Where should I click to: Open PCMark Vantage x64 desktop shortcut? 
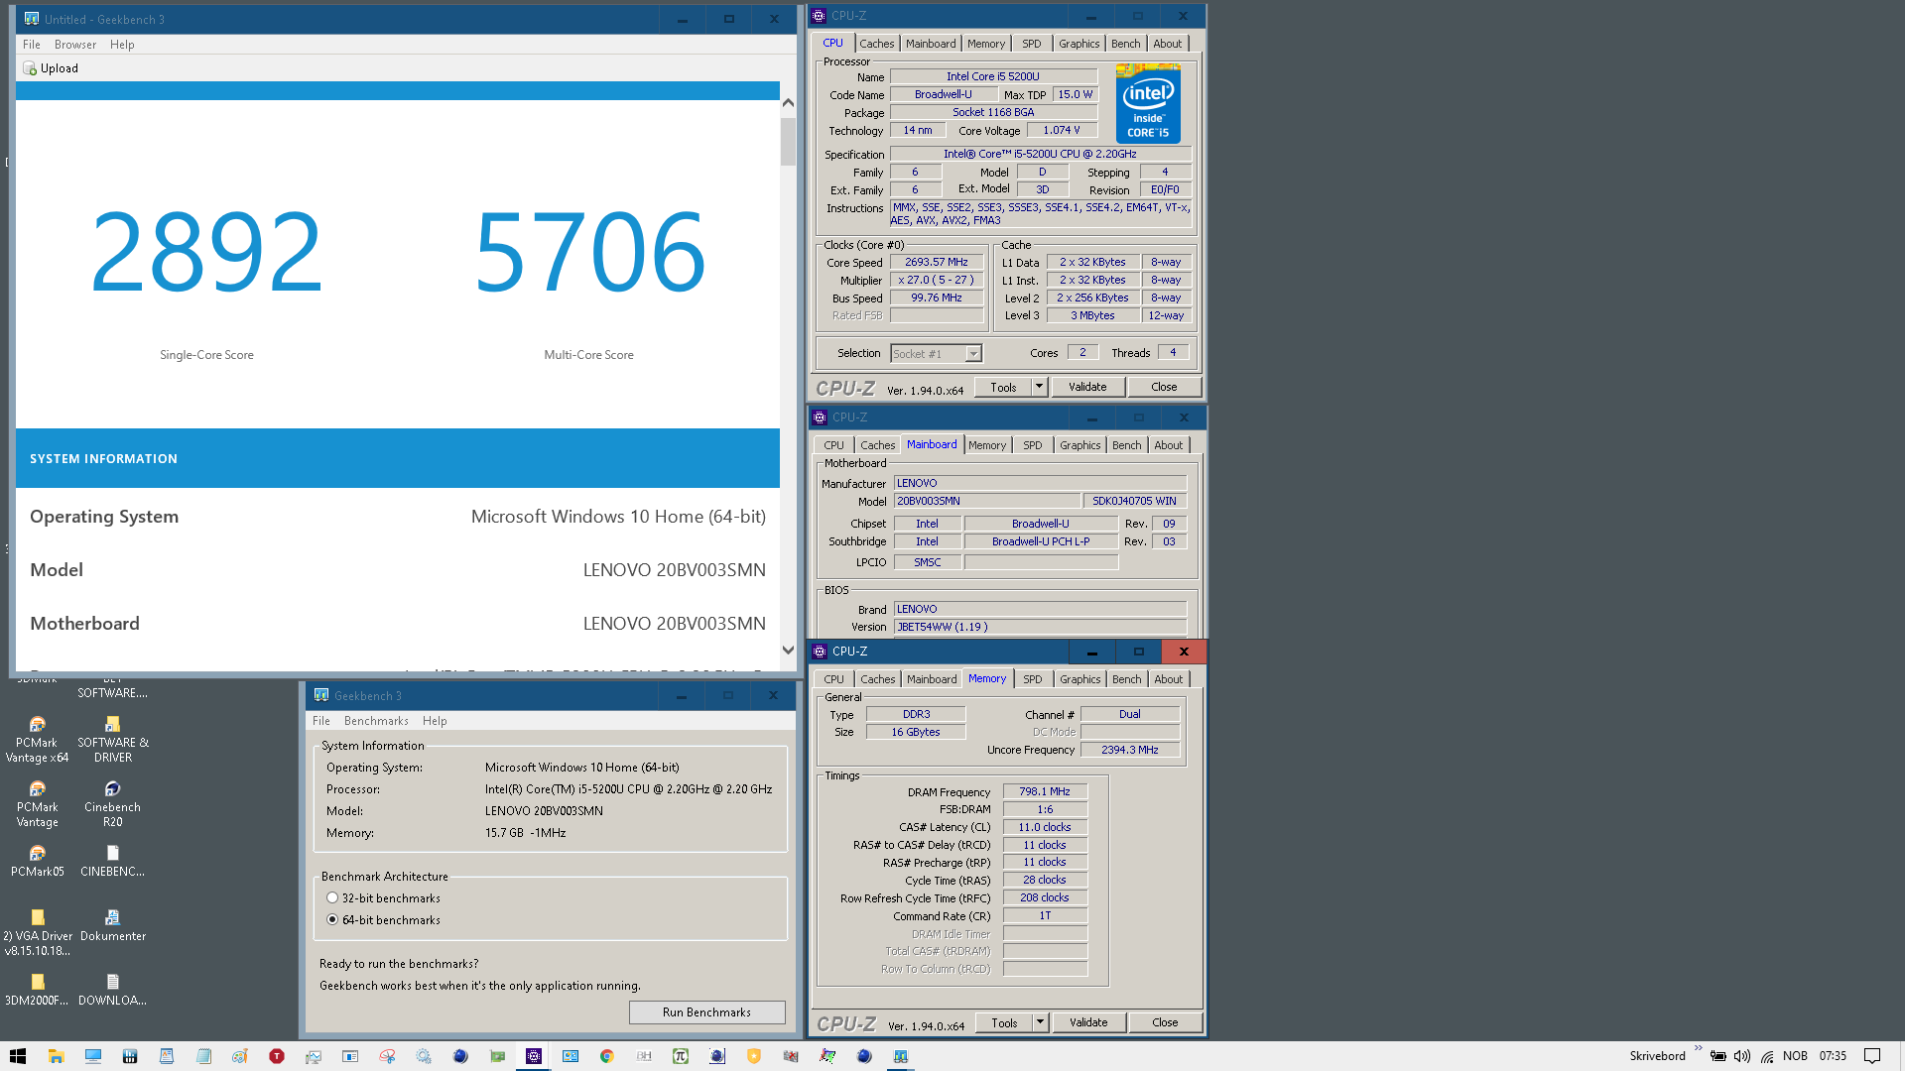point(37,739)
